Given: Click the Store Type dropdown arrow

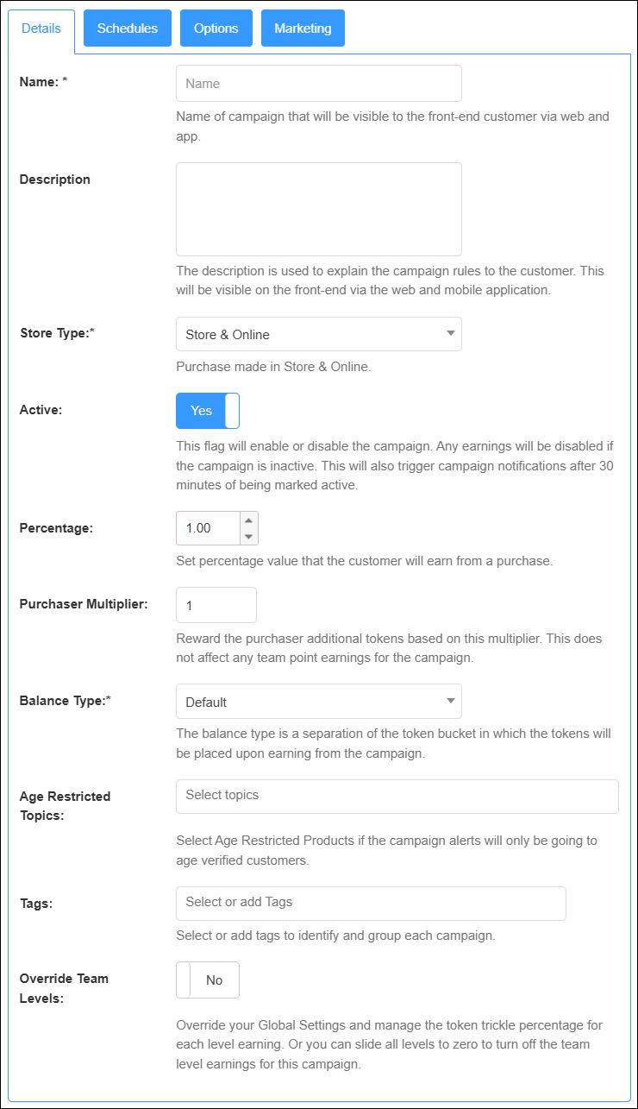Looking at the screenshot, I should point(450,334).
